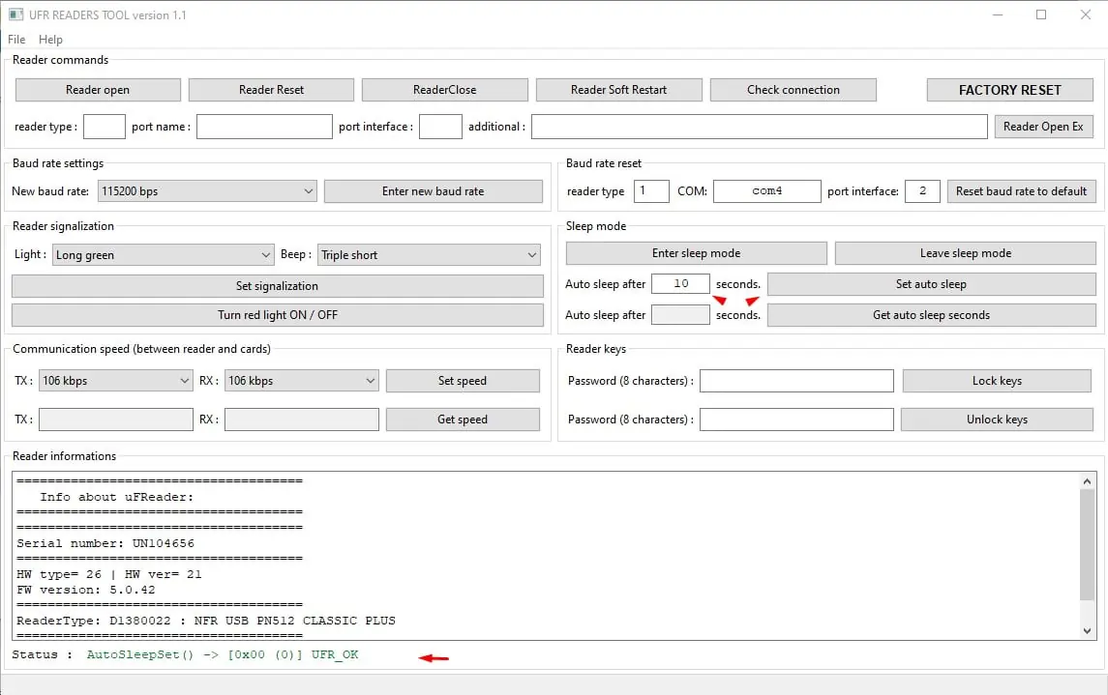The image size is (1108, 695).
Task: Open the File menu
Action: click(16, 40)
